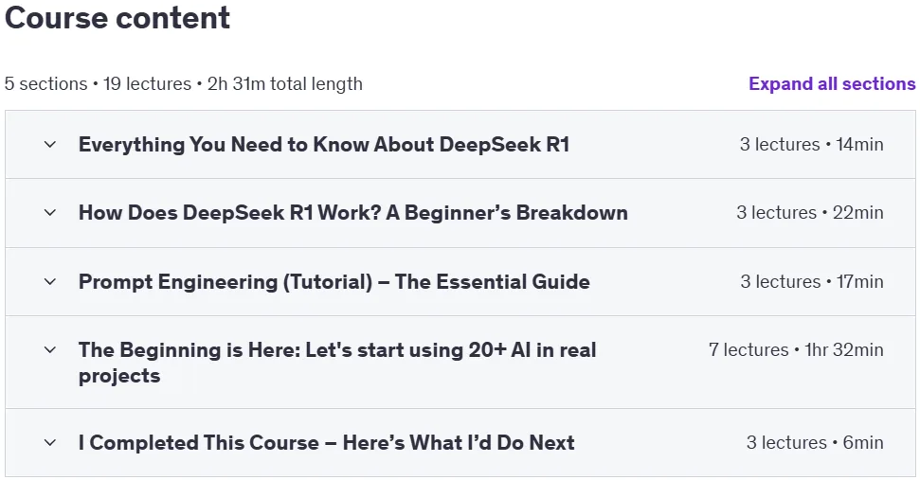Click the 3 lectures • 22min label
Image resolution: width=920 pixels, height=480 pixels.
(810, 213)
